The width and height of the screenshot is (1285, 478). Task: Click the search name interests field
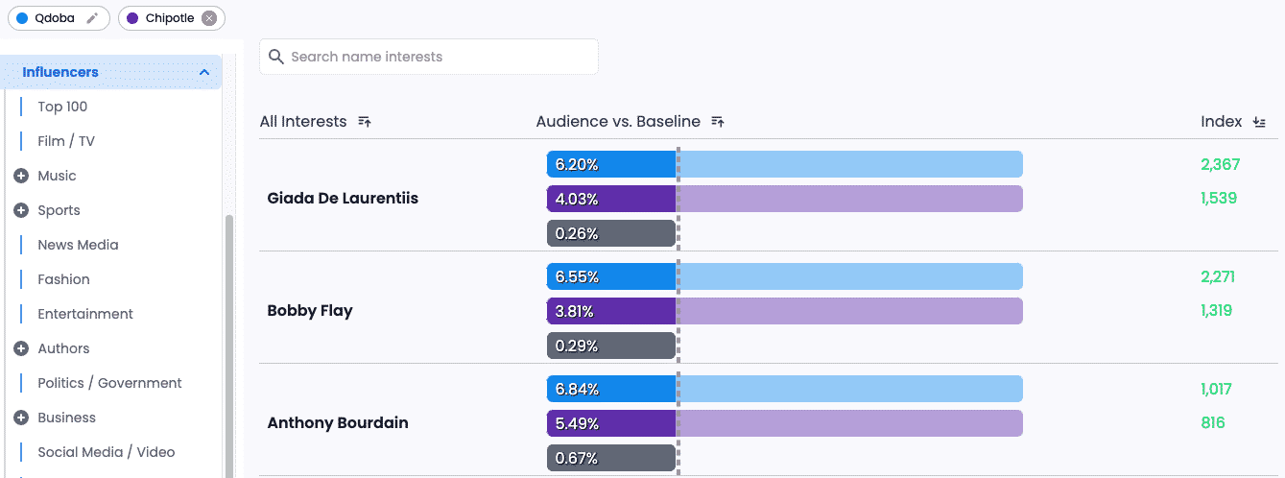coord(437,57)
